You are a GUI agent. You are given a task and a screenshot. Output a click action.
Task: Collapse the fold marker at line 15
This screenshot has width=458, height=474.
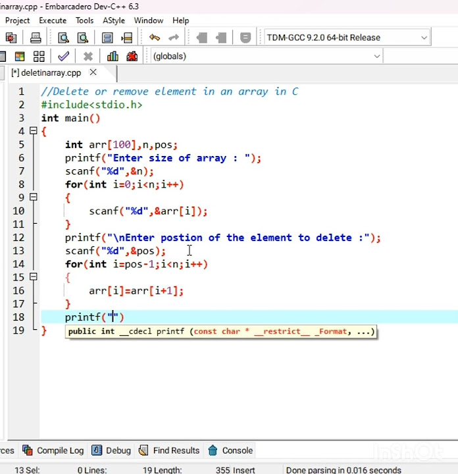(34, 276)
